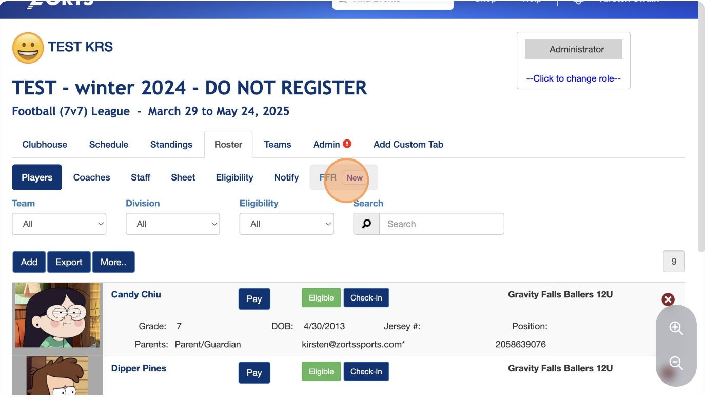Open Dipper Pines player name link

(x=139, y=368)
